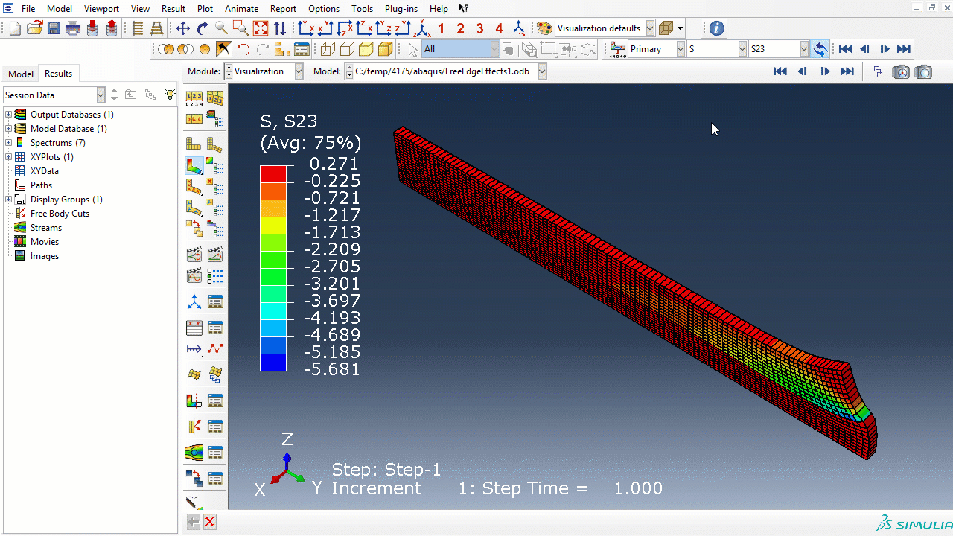This screenshot has height=536, width=953.
Task: Open the Visualization defaults dropdown
Action: (x=650, y=28)
